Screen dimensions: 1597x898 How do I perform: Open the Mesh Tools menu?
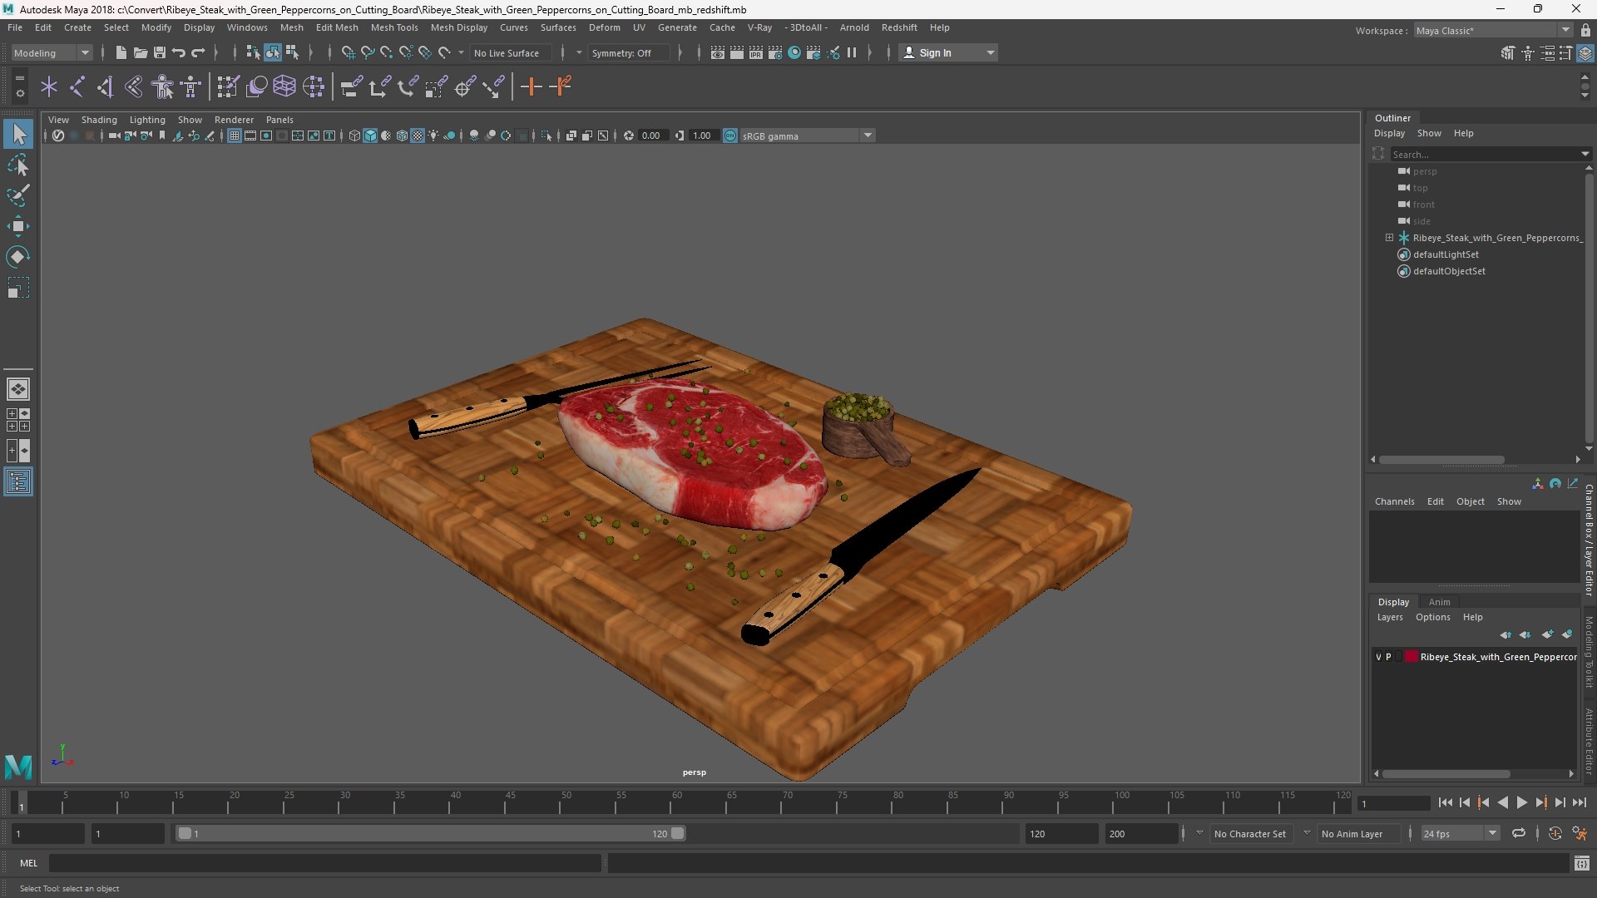[394, 27]
